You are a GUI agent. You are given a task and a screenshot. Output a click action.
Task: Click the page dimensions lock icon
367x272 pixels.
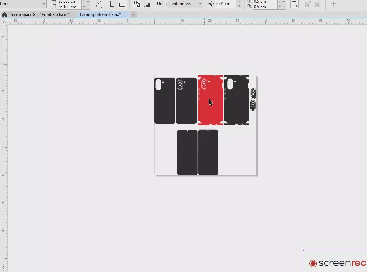[x=99, y=4]
